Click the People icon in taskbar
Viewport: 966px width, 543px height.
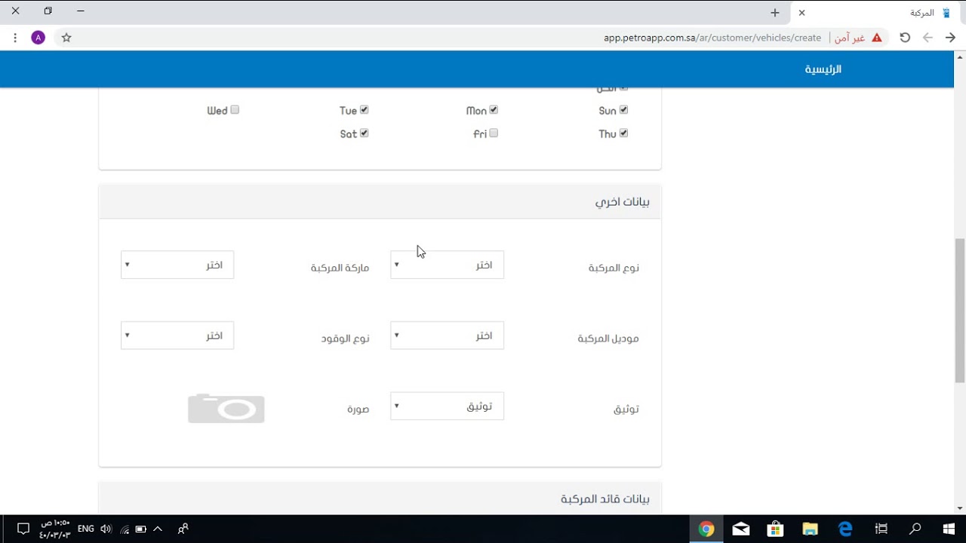183,529
